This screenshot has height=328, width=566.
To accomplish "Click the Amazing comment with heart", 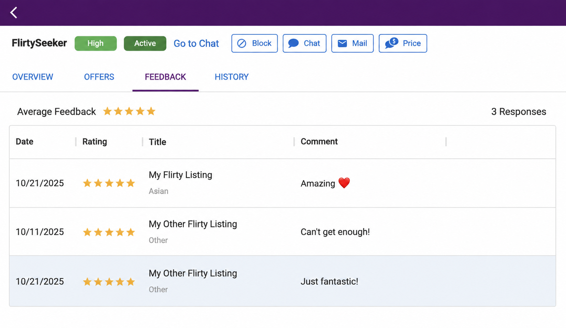I will point(325,183).
